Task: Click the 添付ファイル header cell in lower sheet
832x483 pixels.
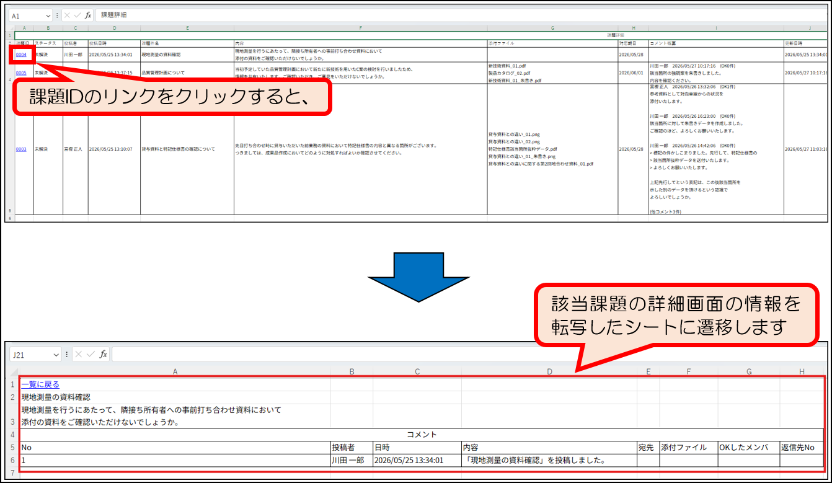Action: tap(689, 448)
